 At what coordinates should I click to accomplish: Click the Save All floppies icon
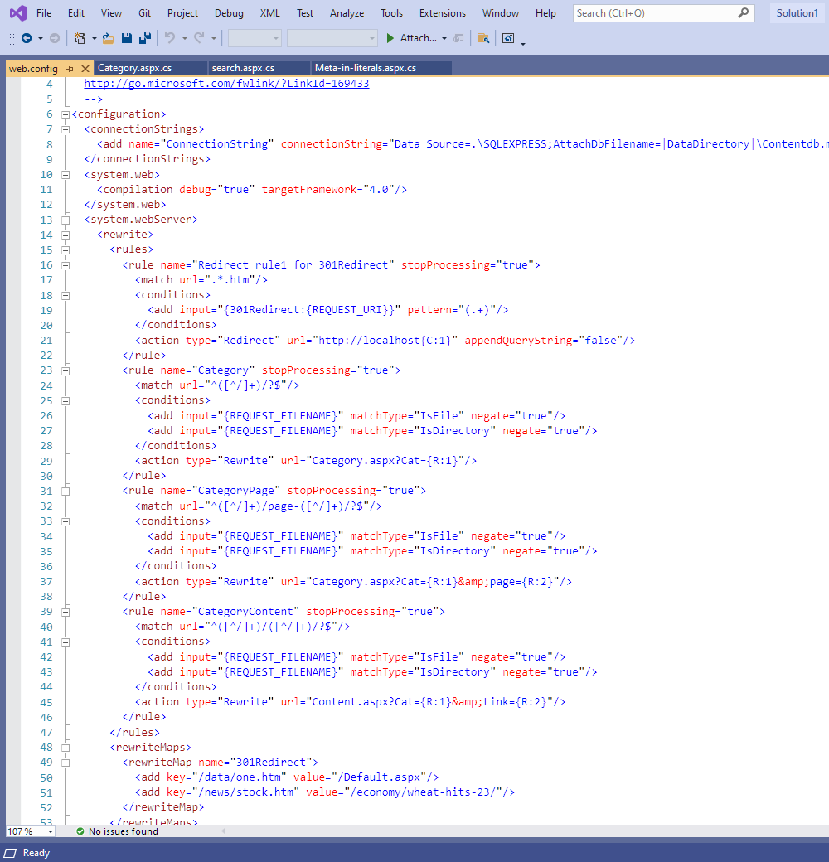145,38
